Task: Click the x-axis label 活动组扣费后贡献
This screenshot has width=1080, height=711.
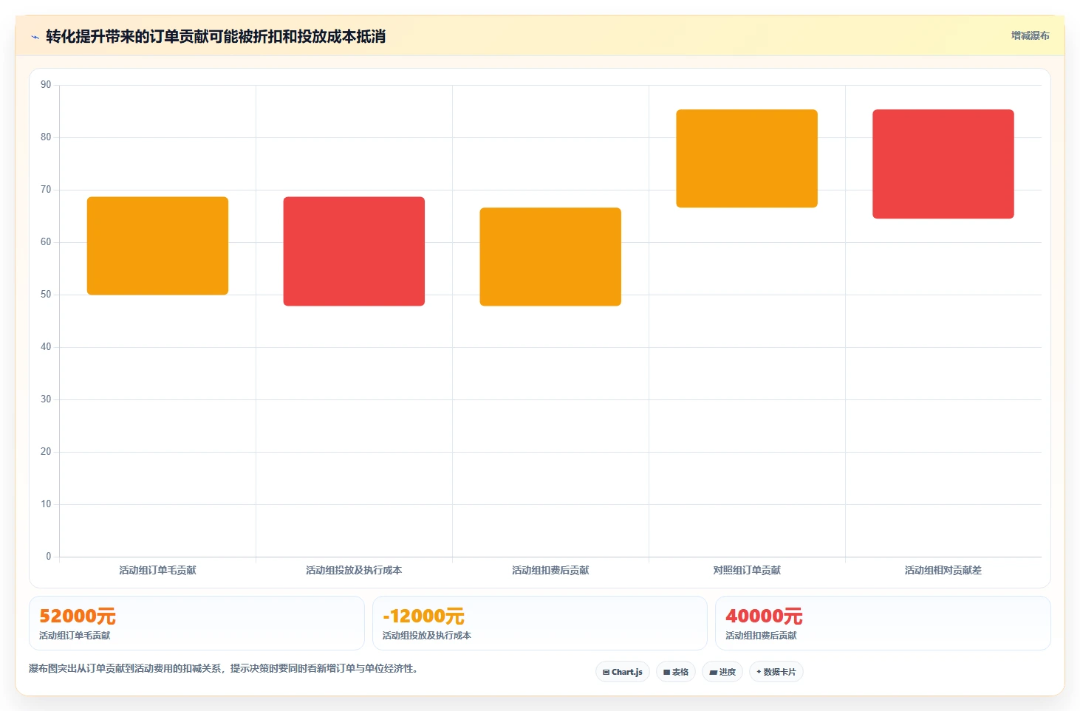Action: [x=550, y=570]
